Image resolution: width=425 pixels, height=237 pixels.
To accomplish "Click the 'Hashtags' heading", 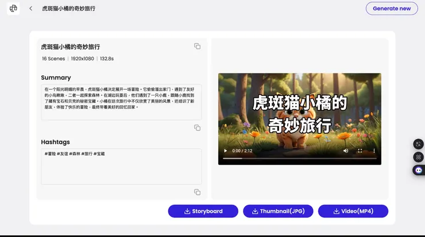I will 55,142.
